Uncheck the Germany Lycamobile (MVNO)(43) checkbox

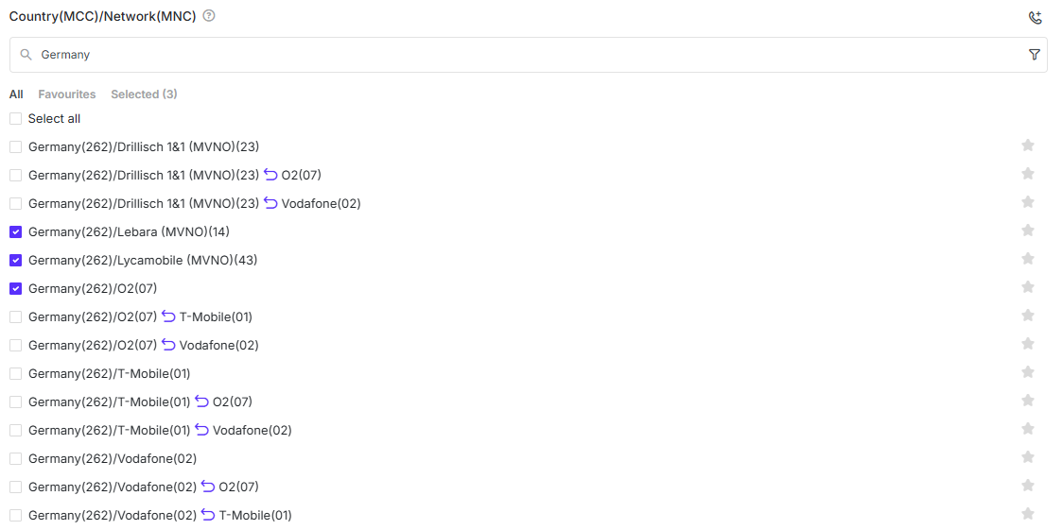[x=15, y=261]
